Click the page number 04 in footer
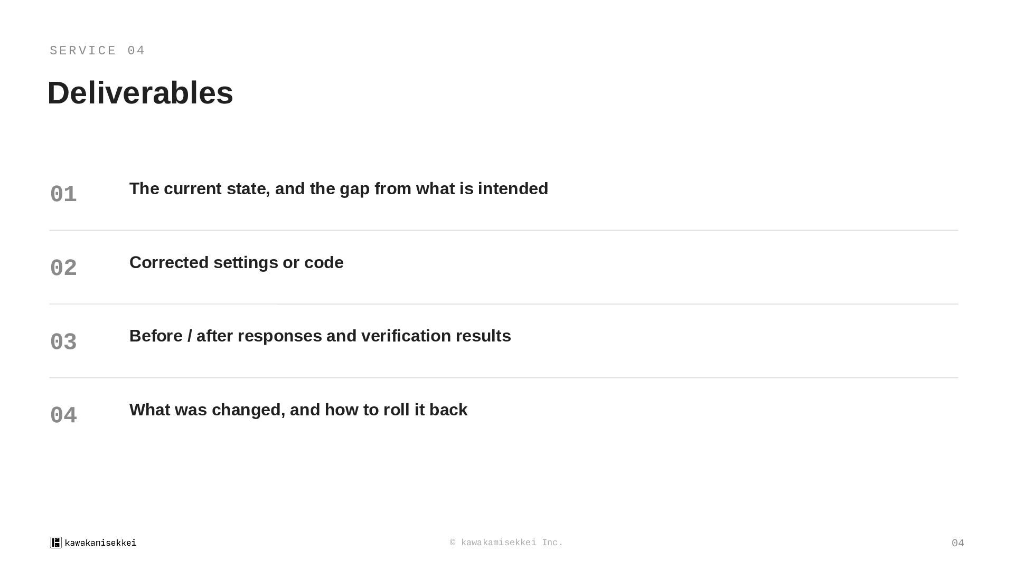This screenshot has width=1014, height=570. (957, 543)
